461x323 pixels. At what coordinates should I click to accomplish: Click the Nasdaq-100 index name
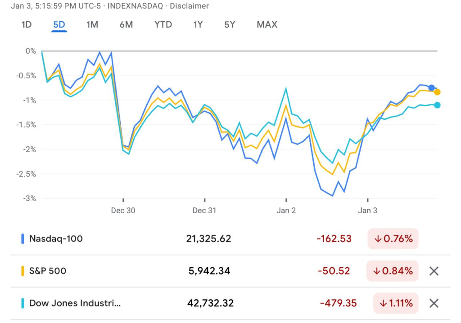coord(56,239)
